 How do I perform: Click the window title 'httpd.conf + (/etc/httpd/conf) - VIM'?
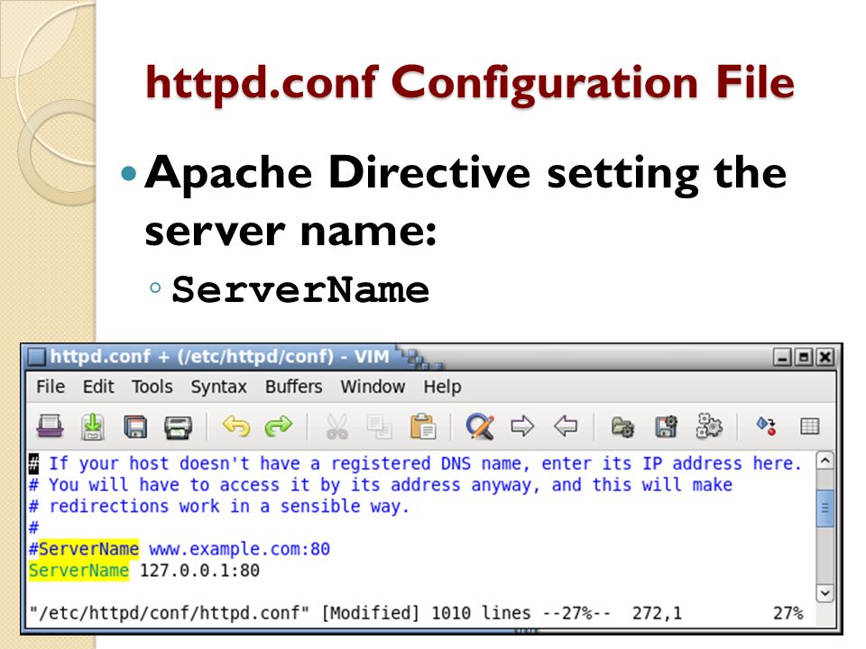click(220, 357)
